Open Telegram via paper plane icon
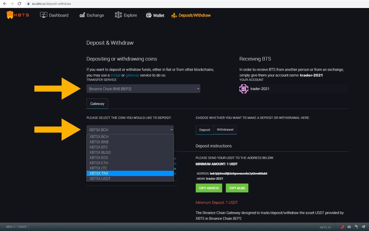 363,227
